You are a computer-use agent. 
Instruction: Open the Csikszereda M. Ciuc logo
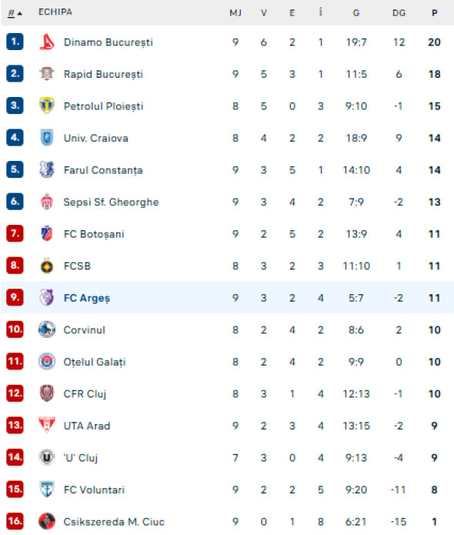click(47, 521)
